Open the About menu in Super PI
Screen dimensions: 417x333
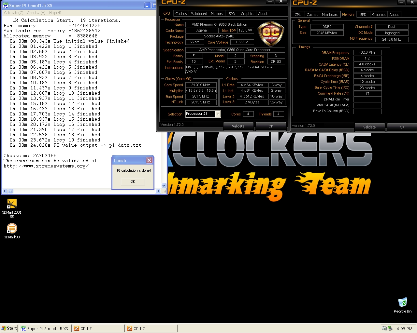click(36, 13)
